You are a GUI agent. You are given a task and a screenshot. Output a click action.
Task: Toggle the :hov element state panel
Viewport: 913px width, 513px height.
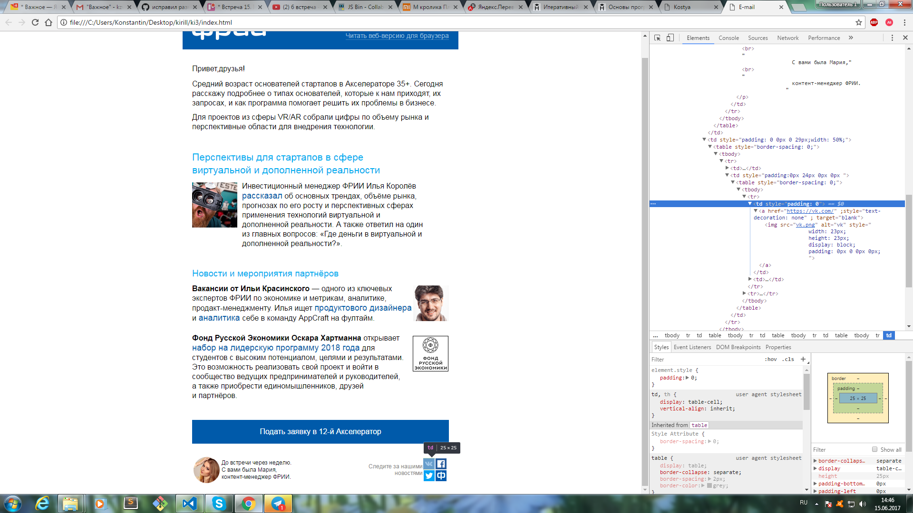pos(771,359)
